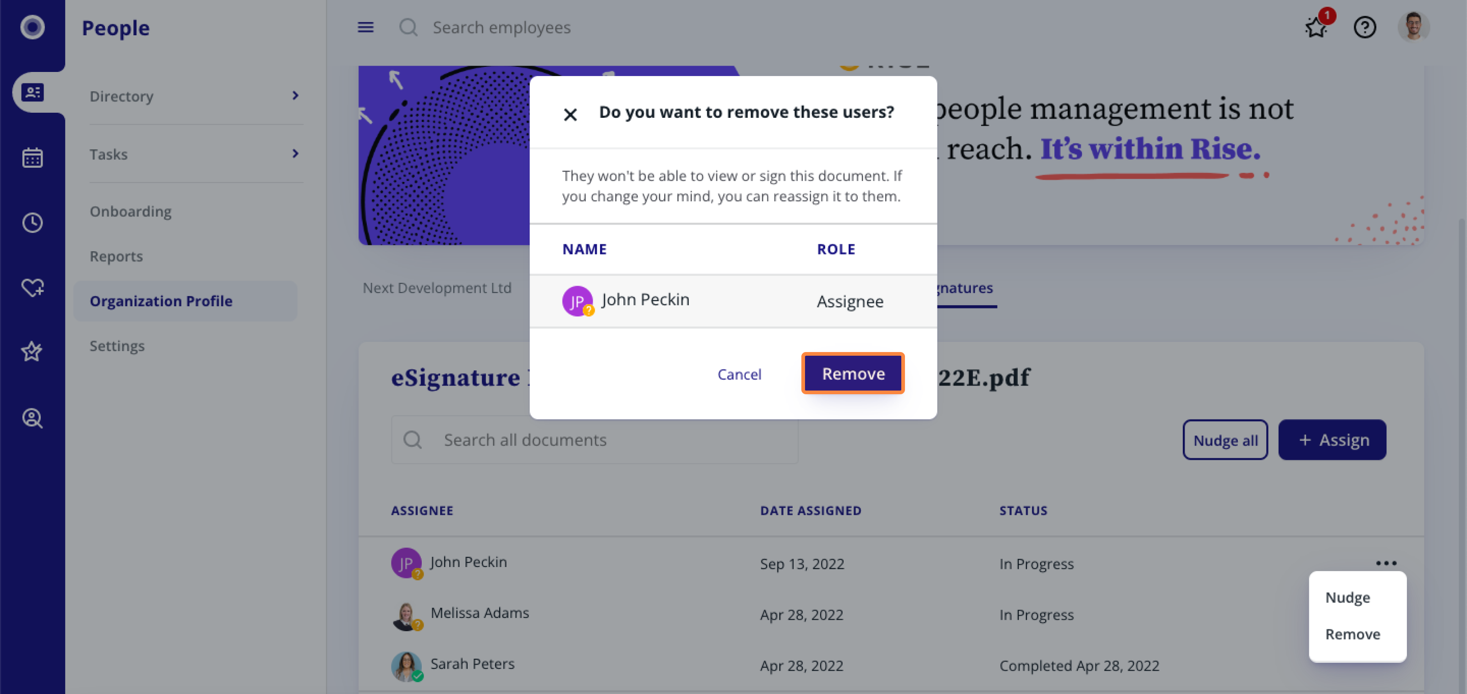Screen dimensions: 1467x694
Task: Choose Nudge from the context menu
Action: pyautogui.click(x=1347, y=598)
